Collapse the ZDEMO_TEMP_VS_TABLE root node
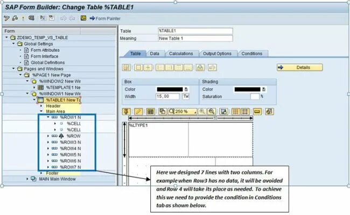Screen dimensions: 350x215 [6, 38]
